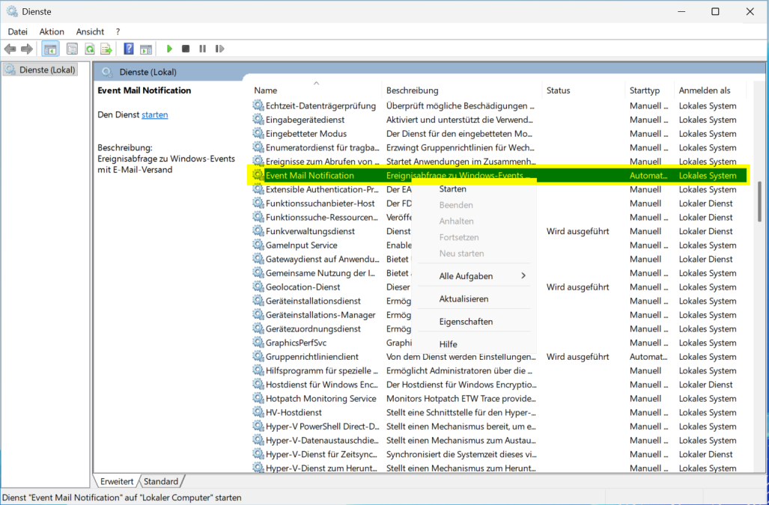This screenshot has width=769, height=505.
Task: Open the Datei menu
Action: tap(18, 31)
